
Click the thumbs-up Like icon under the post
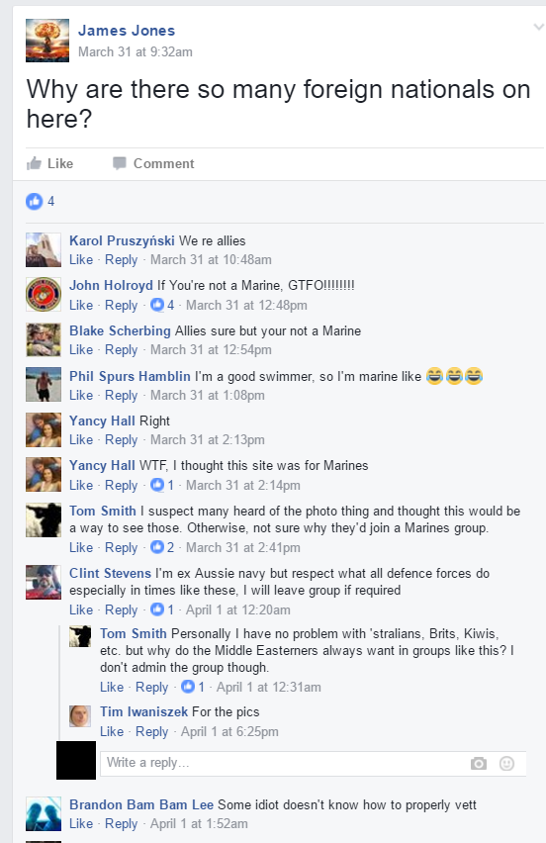(x=34, y=163)
